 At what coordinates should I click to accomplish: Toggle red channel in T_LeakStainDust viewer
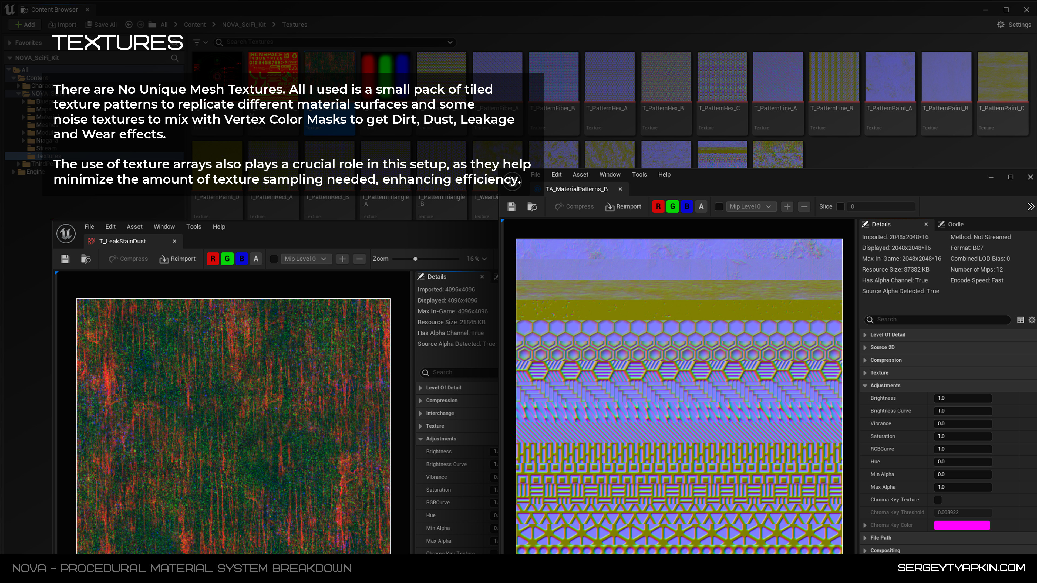tap(213, 259)
